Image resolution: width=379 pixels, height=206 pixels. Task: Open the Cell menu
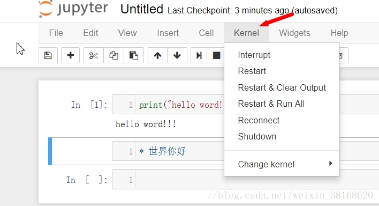coord(206,33)
